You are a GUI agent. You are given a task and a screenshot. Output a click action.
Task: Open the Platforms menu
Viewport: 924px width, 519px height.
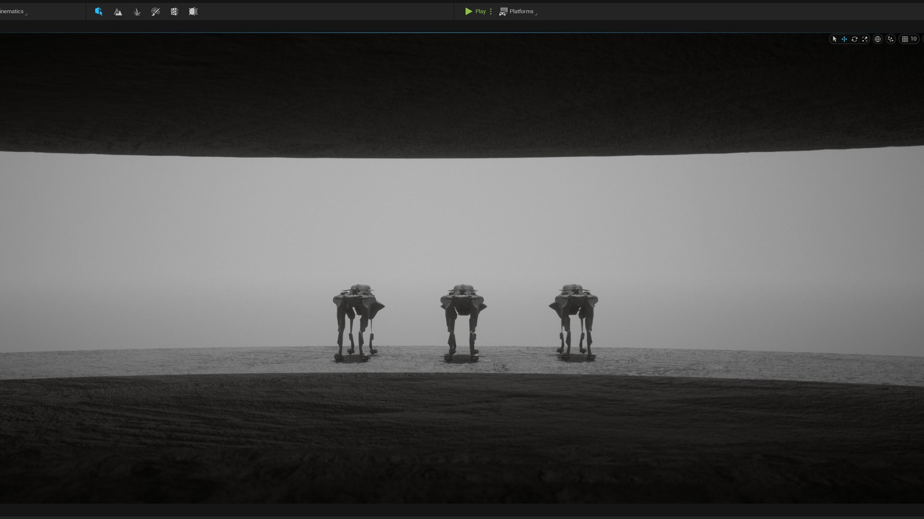[x=518, y=12]
